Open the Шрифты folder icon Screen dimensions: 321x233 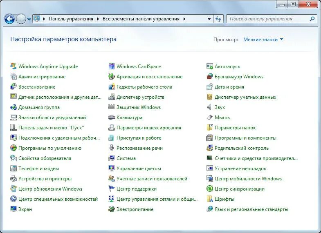pos(210,199)
